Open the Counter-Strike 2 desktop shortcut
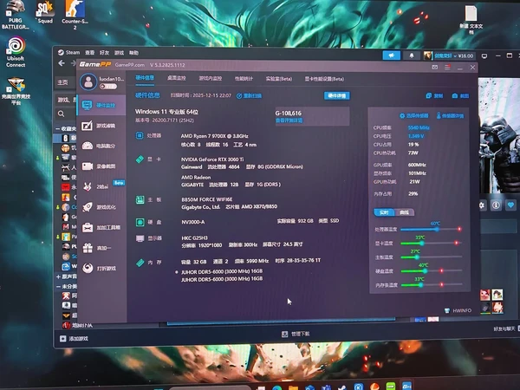The height and width of the screenshot is (390, 520). point(75,15)
